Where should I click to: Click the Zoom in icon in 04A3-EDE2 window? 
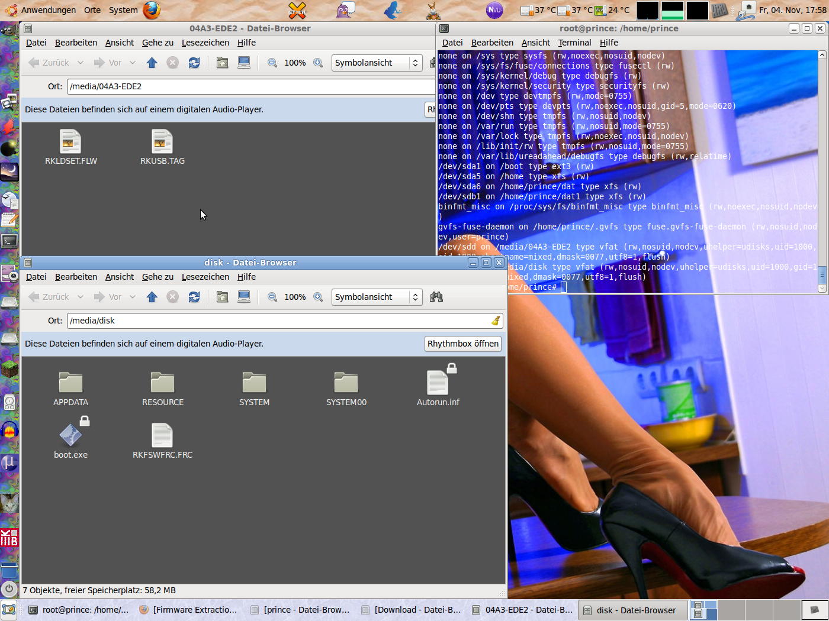click(x=318, y=63)
